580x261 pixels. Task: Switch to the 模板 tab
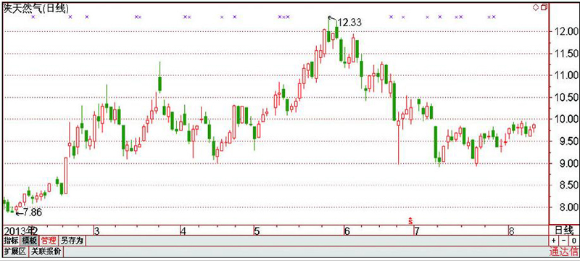tap(29, 241)
